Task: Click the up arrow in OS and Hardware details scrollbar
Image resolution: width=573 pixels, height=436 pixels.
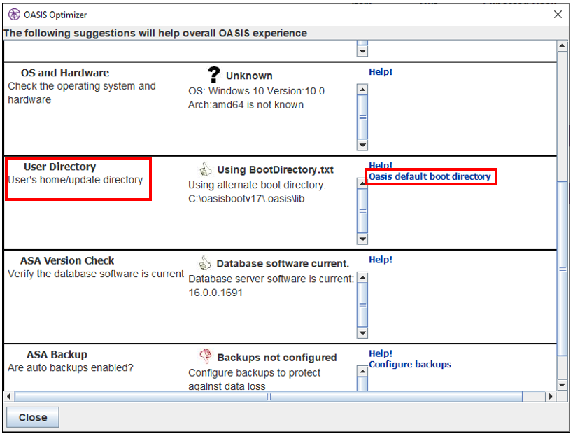Action: (362, 89)
